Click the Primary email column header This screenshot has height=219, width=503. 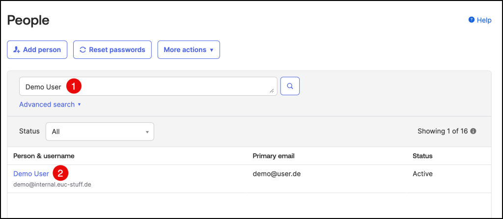(x=273, y=156)
